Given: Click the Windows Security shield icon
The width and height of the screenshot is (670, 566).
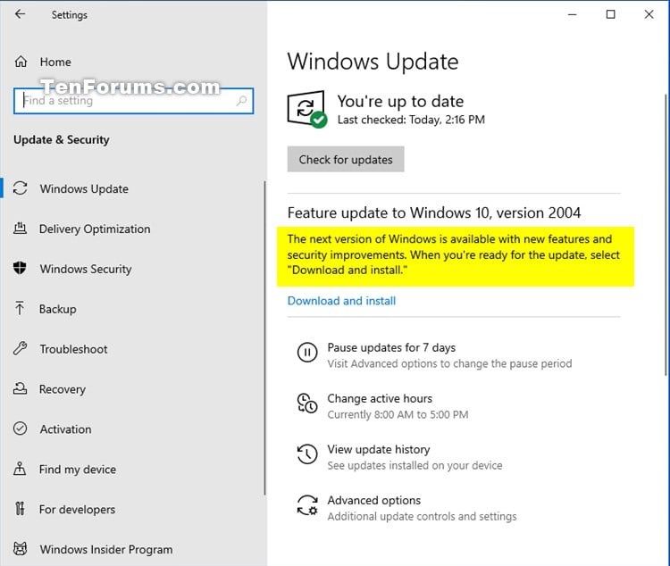Looking at the screenshot, I should point(20,268).
